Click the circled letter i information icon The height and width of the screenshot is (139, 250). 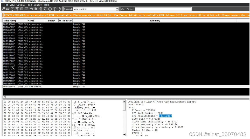[x=50, y=9]
